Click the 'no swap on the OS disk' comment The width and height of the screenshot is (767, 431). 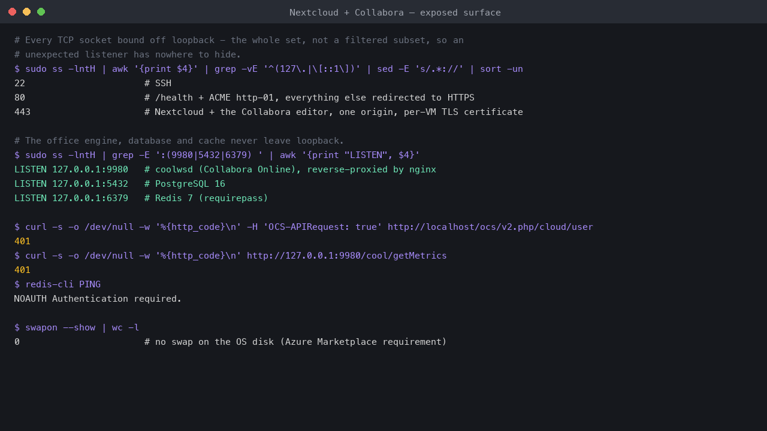click(295, 342)
